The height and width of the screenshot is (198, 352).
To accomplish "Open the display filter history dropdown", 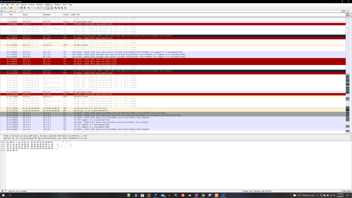I will pos(346,11).
